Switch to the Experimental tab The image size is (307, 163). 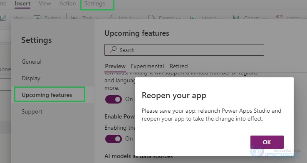[147, 67]
